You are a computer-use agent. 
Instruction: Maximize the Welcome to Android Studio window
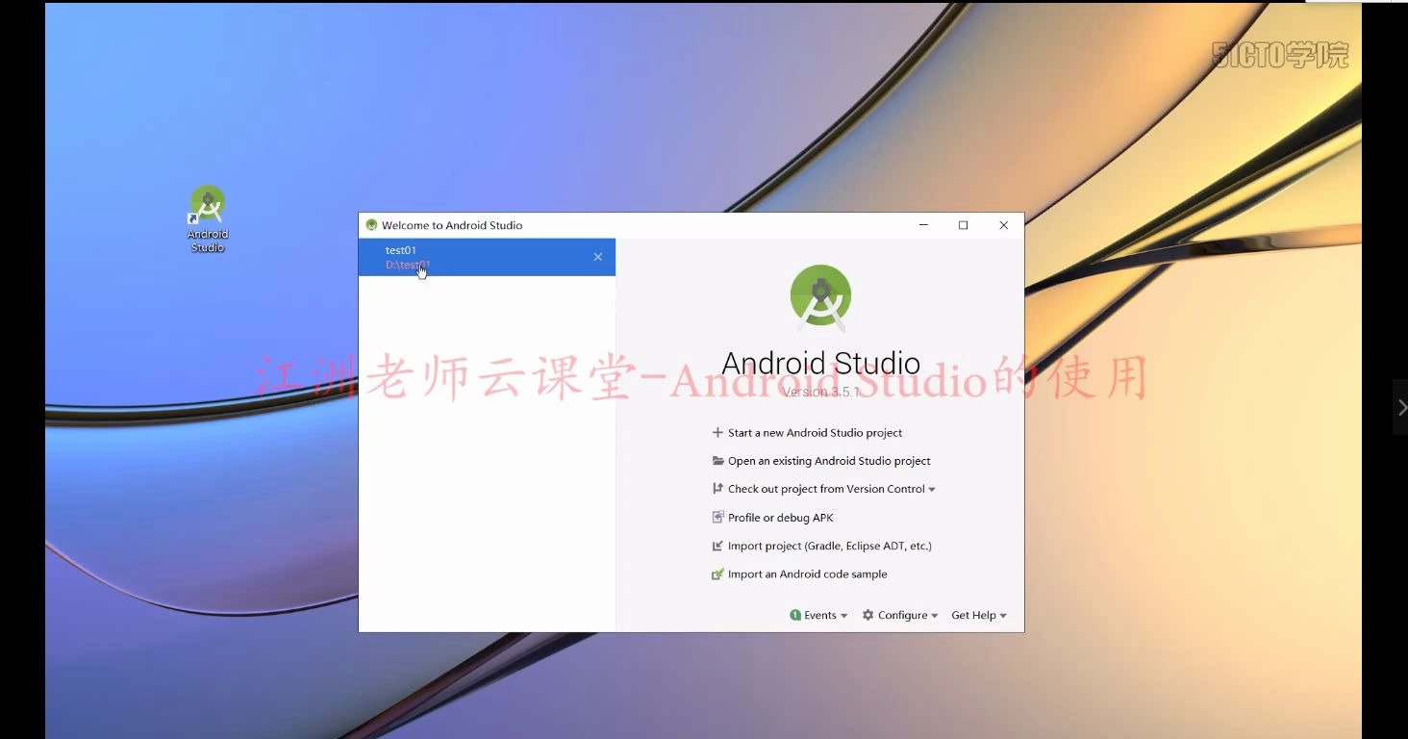click(963, 225)
